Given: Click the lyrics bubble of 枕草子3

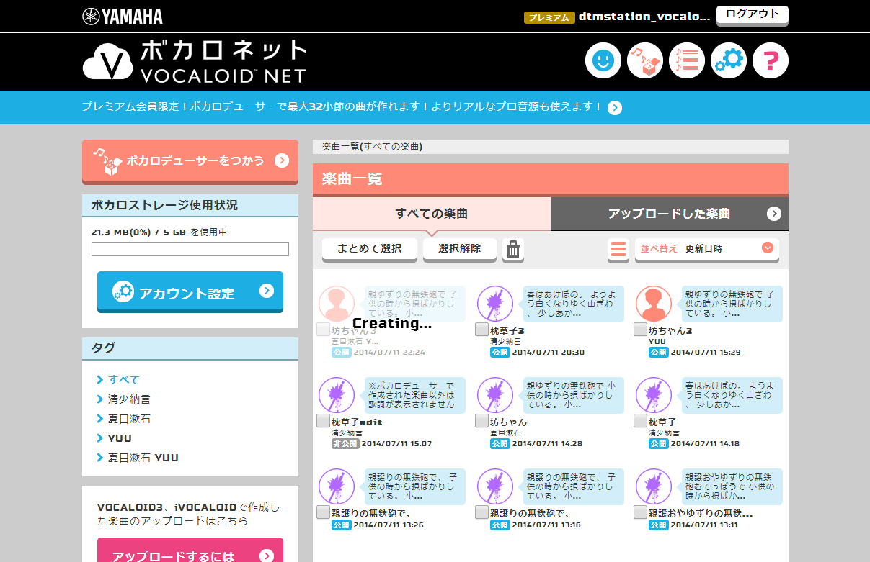Looking at the screenshot, I should click(574, 304).
